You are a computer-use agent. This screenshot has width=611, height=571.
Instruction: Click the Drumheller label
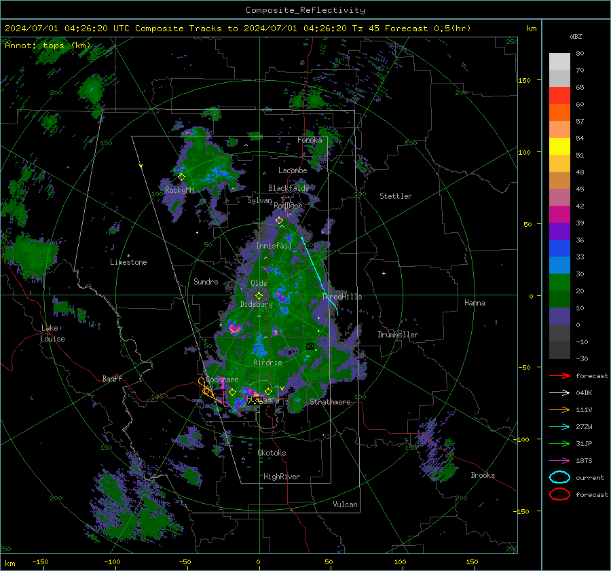398,335
